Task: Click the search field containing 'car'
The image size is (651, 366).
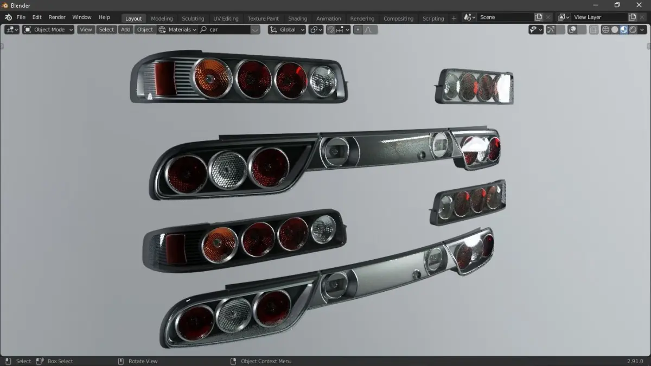Action: pyautogui.click(x=229, y=30)
